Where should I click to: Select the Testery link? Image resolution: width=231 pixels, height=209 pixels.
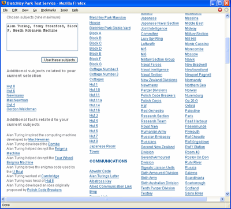147,193
